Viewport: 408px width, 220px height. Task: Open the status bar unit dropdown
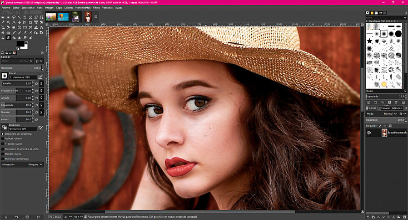tap(68, 217)
